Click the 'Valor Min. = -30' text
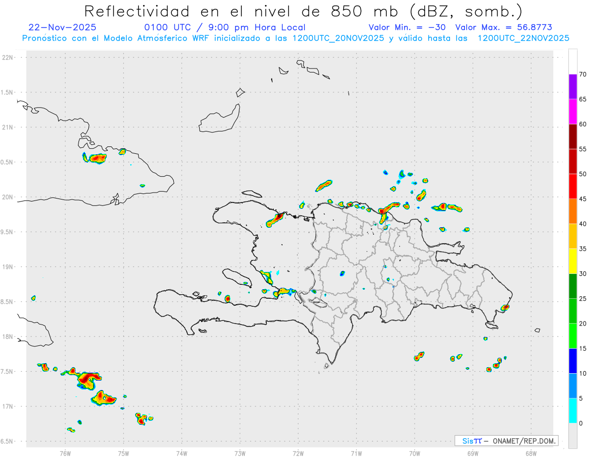596x460 pixels. pos(407,27)
